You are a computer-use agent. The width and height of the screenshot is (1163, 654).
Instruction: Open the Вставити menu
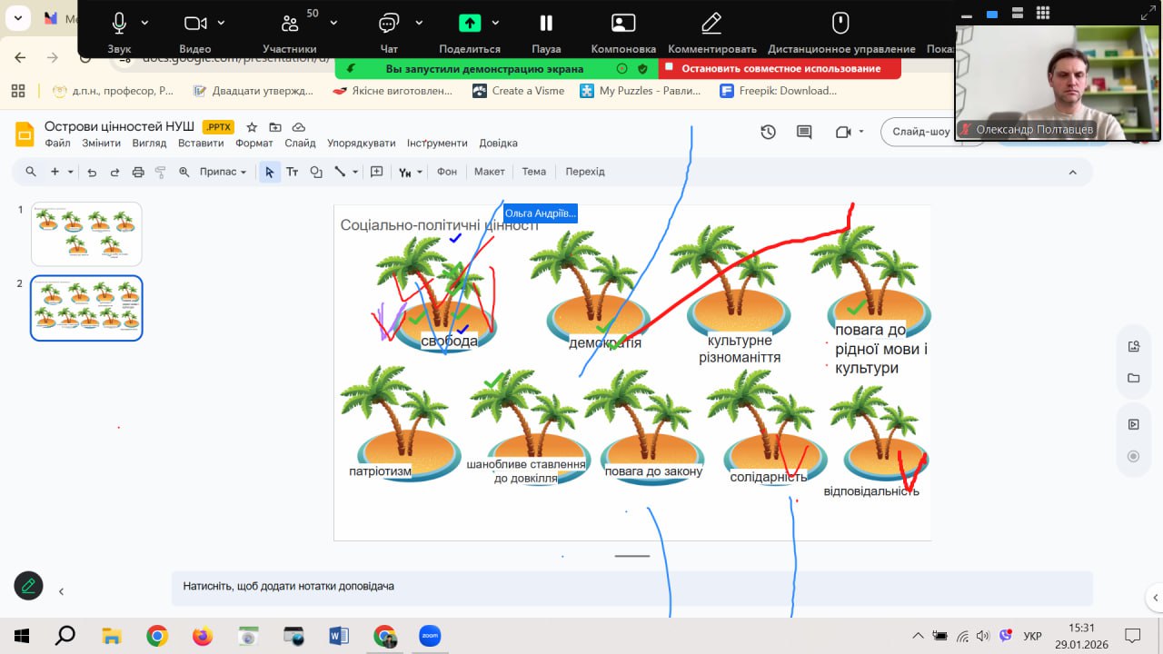201,143
